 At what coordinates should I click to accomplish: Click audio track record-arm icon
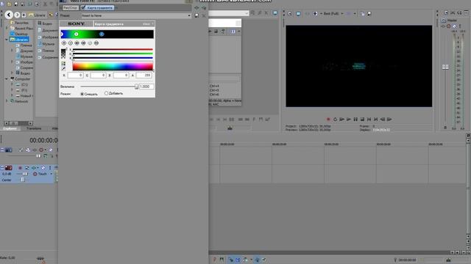[20, 168]
